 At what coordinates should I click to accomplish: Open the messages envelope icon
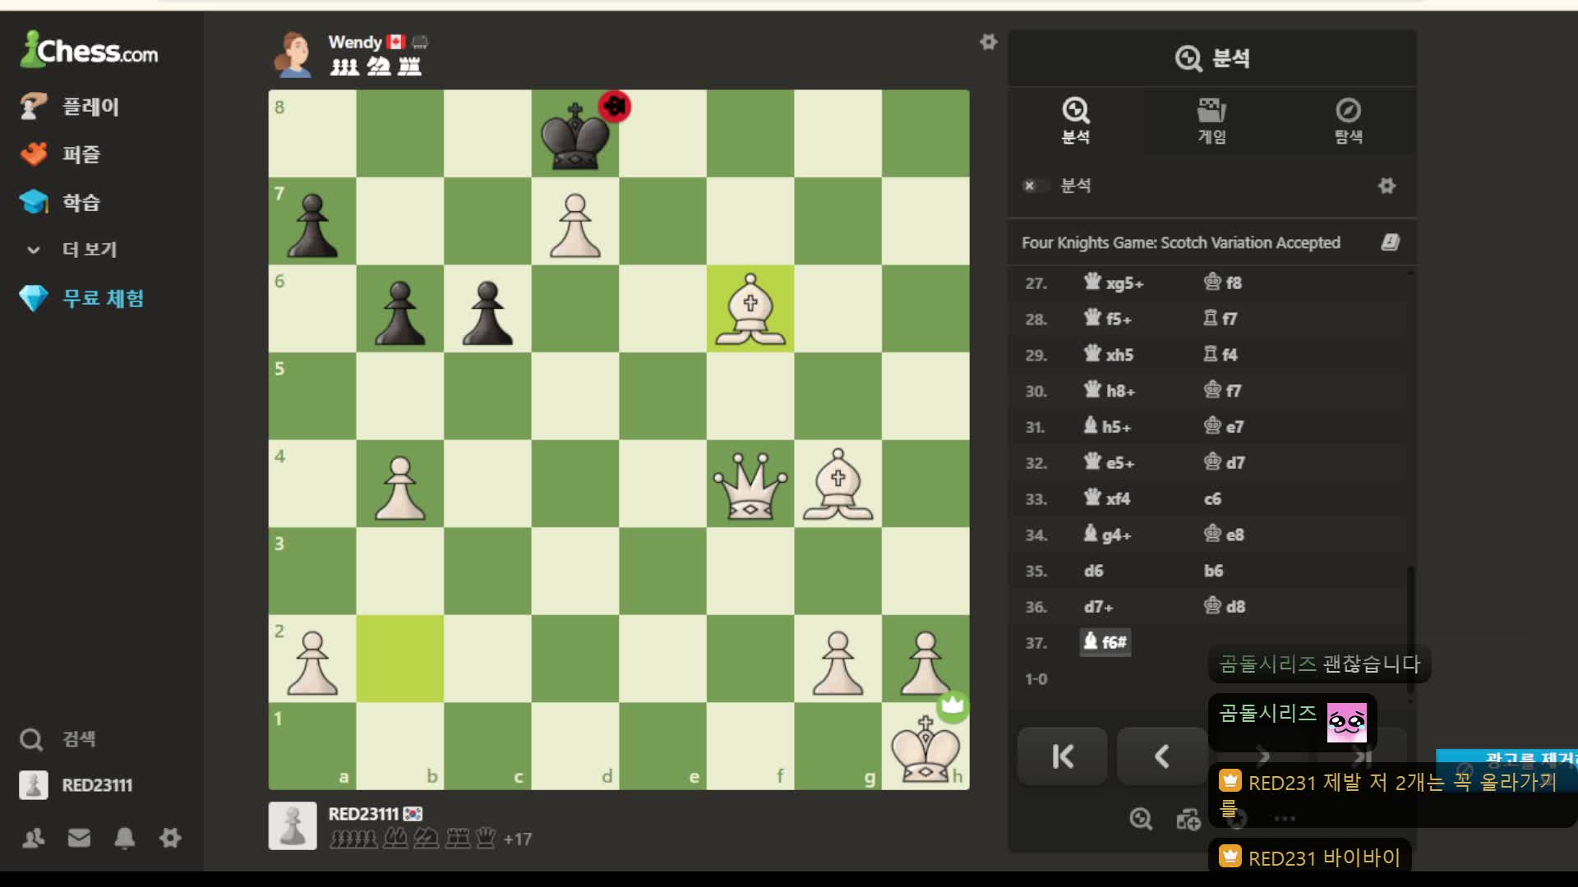coord(79,838)
